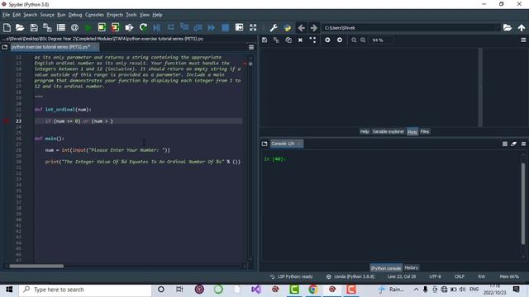529x297 pixels.
Task: Maximize the current pane
Action: coord(239,27)
